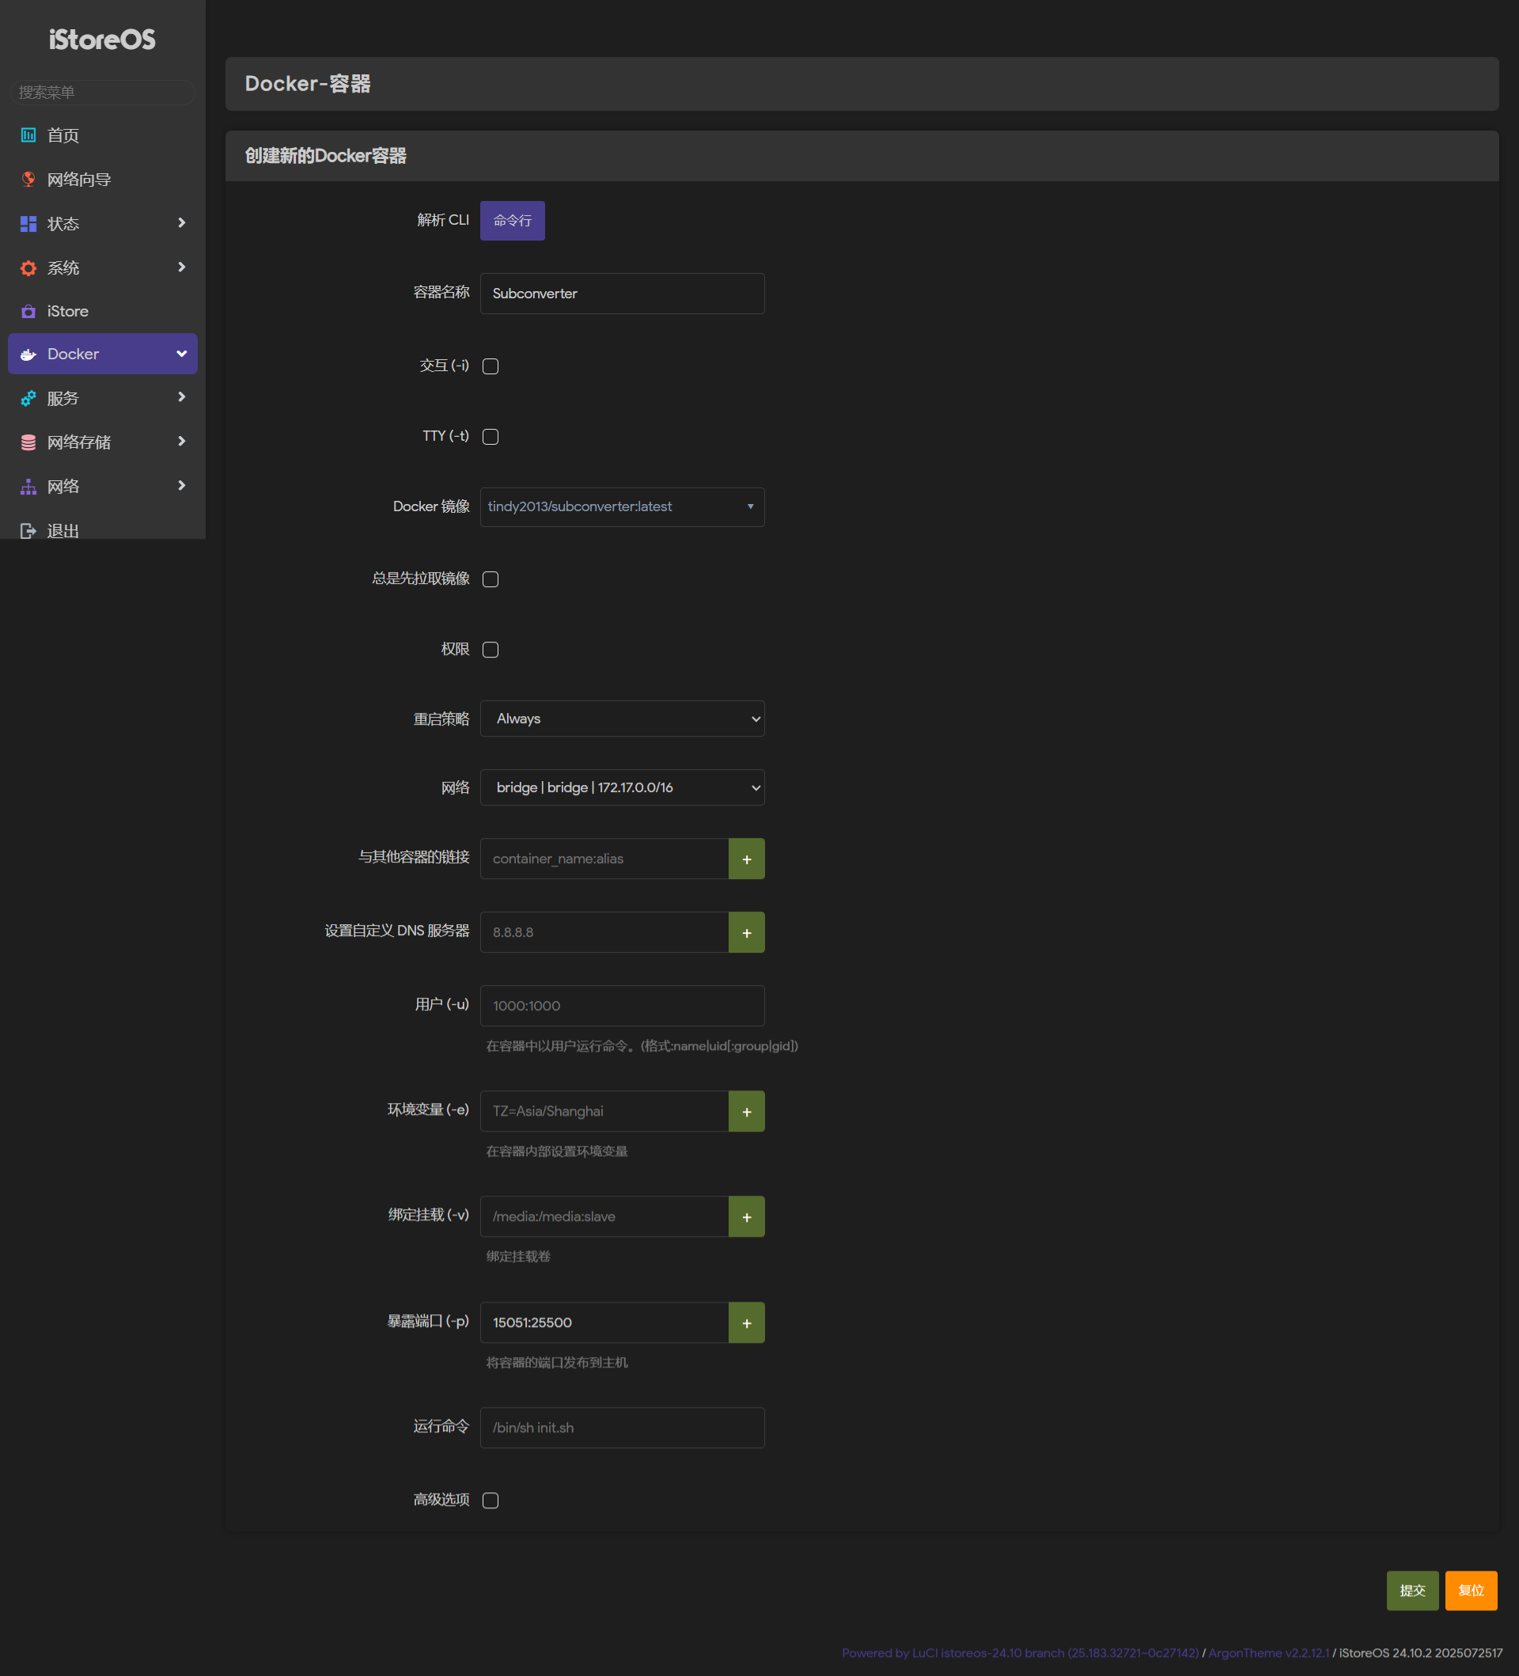This screenshot has width=1519, height=1676.
Task: Open the Docker image dropdown
Action: click(622, 506)
